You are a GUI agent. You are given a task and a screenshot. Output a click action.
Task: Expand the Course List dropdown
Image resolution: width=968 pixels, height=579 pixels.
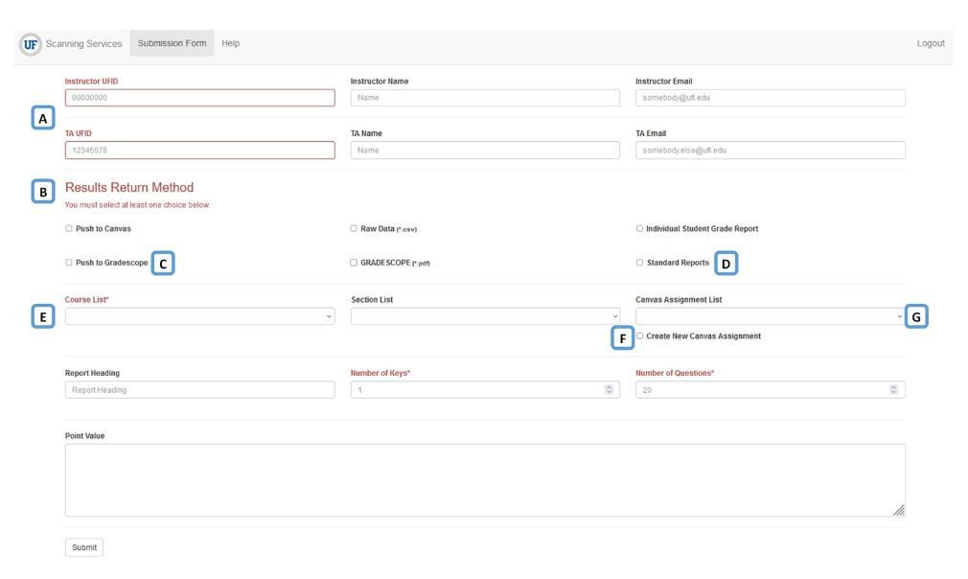(200, 316)
